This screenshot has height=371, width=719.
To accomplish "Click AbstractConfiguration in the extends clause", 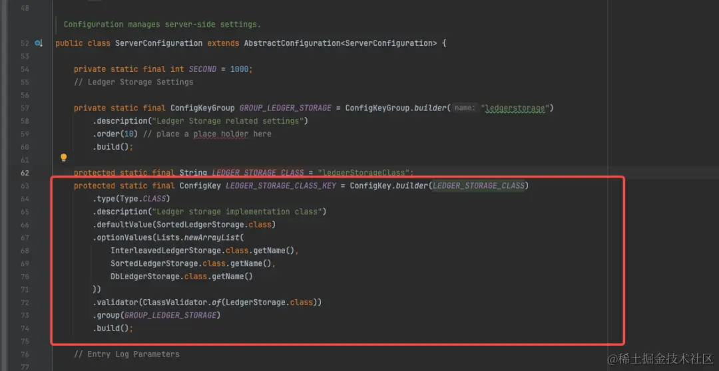I will (x=292, y=43).
